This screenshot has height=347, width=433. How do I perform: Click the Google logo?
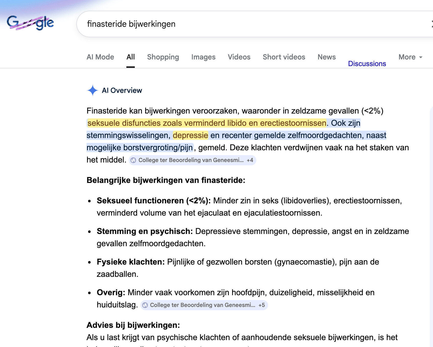point(30,23)
